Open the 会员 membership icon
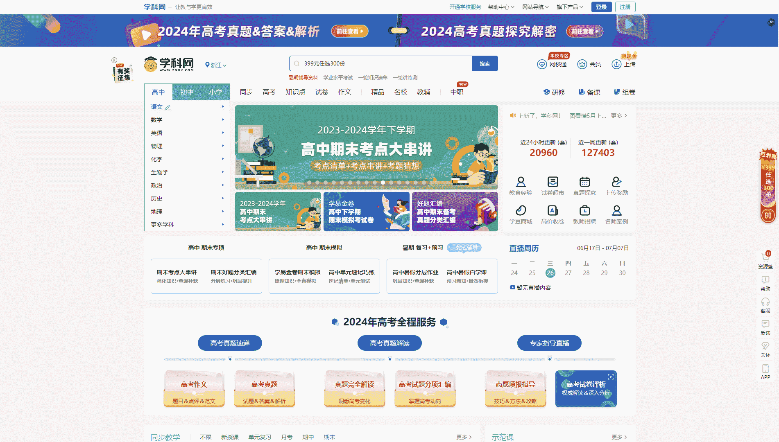 coord(582,64)
